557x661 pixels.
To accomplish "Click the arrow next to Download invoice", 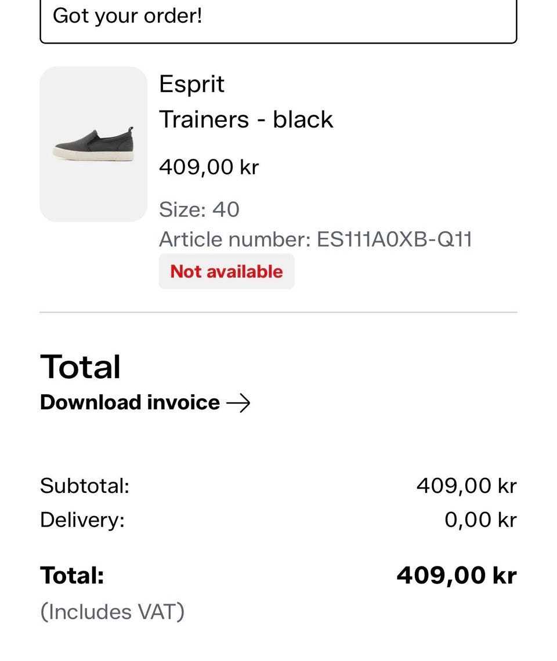I will click(238, 404).
